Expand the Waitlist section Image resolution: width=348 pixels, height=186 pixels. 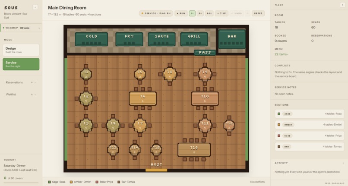pyautogui.click(x=21, y=95)
